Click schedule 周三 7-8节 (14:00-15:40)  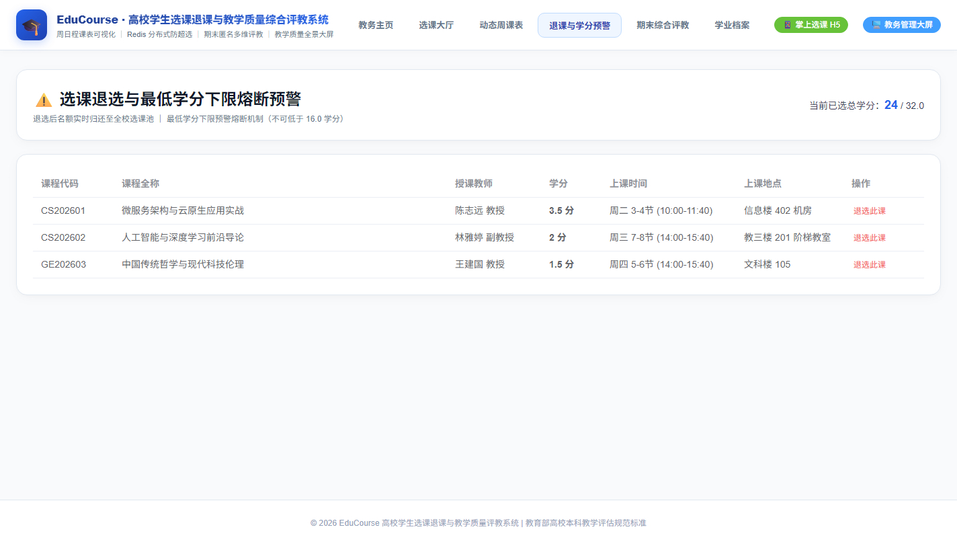661,237
